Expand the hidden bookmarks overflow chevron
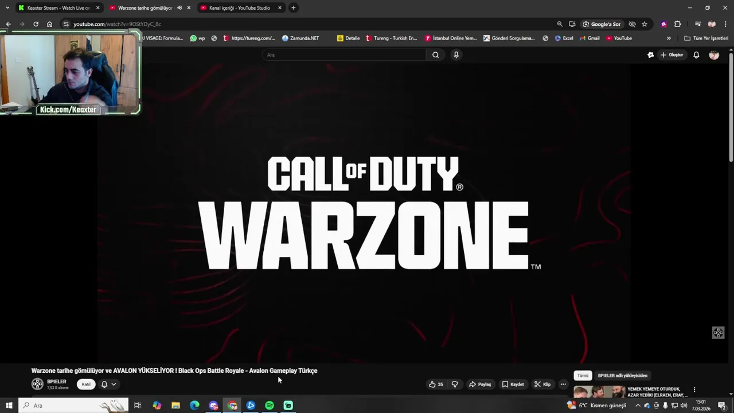Image resolution: width=734 pixels, height=413 pixels. click(x=669, y=38)
